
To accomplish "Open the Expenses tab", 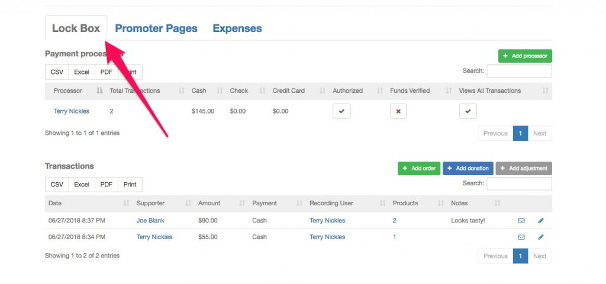I will click(237, 28).
